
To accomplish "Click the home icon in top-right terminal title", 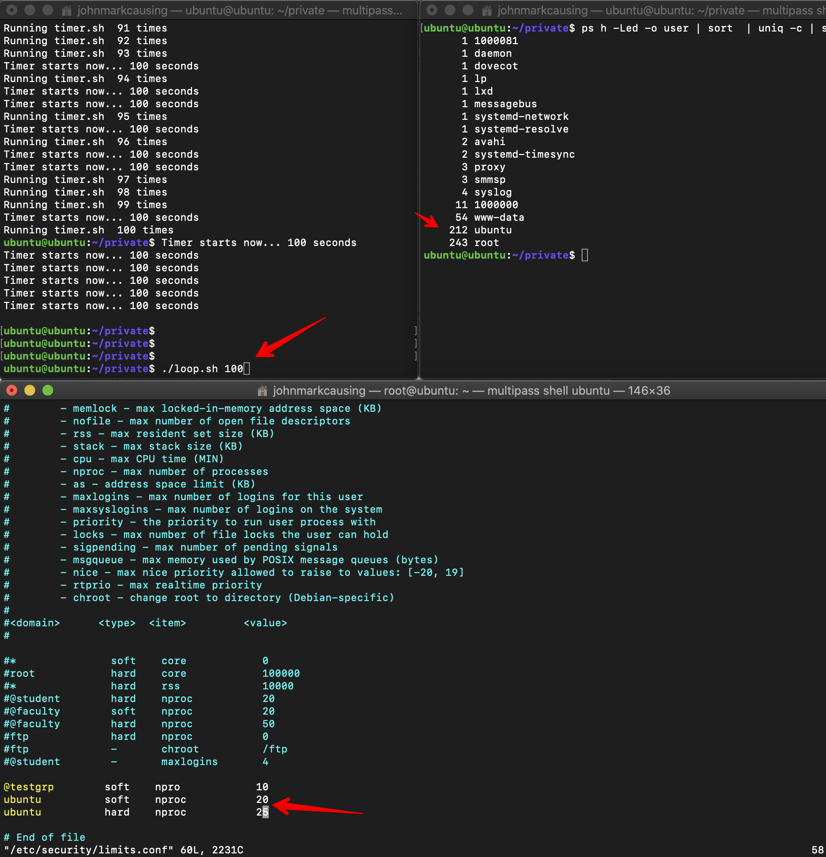I will 487,10.
